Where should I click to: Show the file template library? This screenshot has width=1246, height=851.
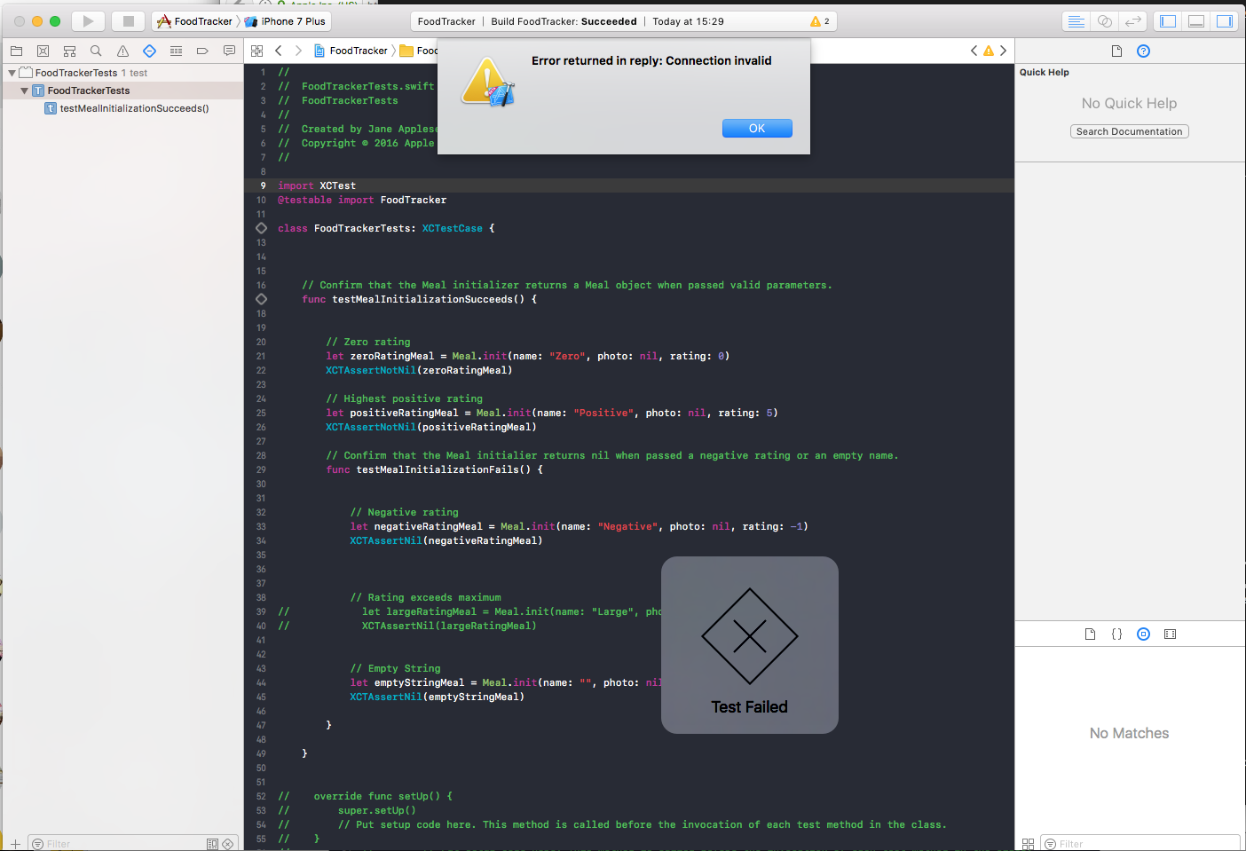click(x=1090, y=634)
